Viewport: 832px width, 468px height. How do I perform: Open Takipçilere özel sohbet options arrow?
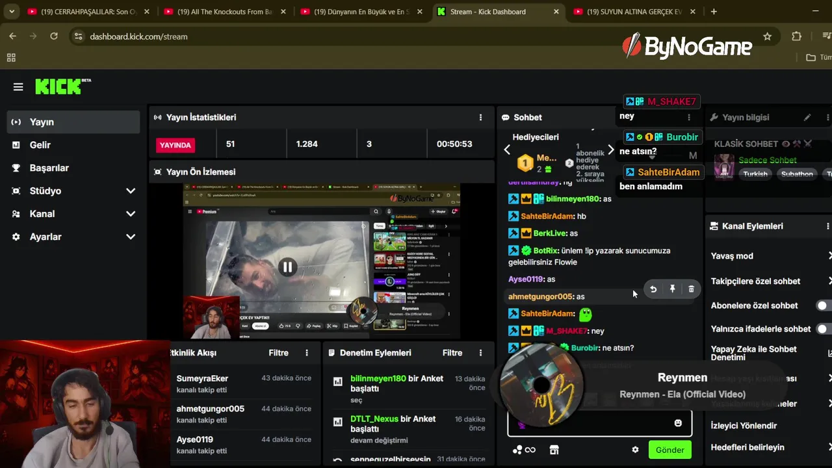[x=829, y=281]
